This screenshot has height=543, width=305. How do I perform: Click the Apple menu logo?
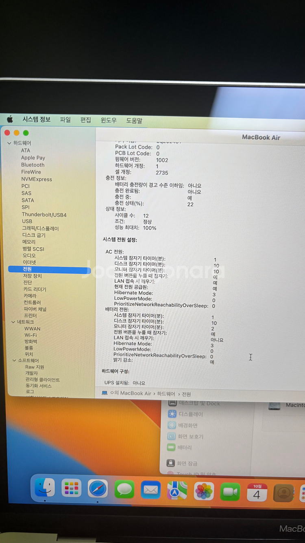coord(10,119)
